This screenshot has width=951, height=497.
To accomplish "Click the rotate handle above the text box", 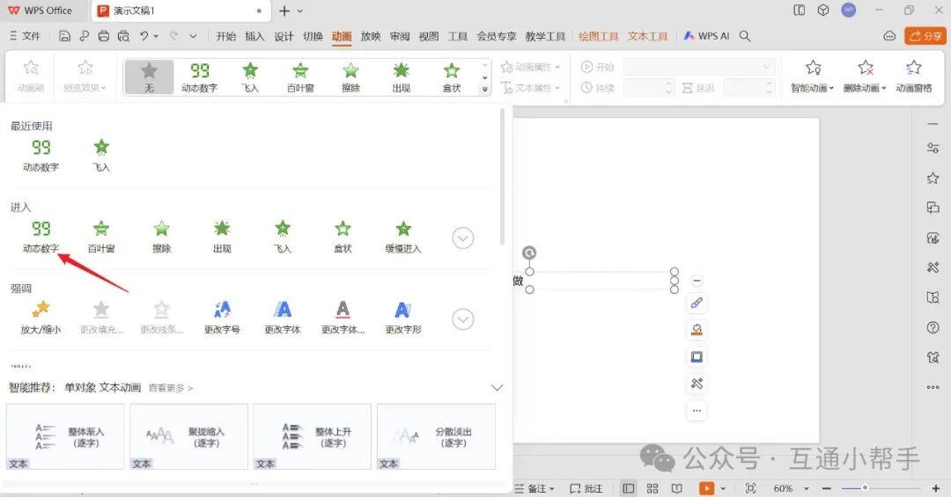I will pyautogui.click(x=529, y=252).
